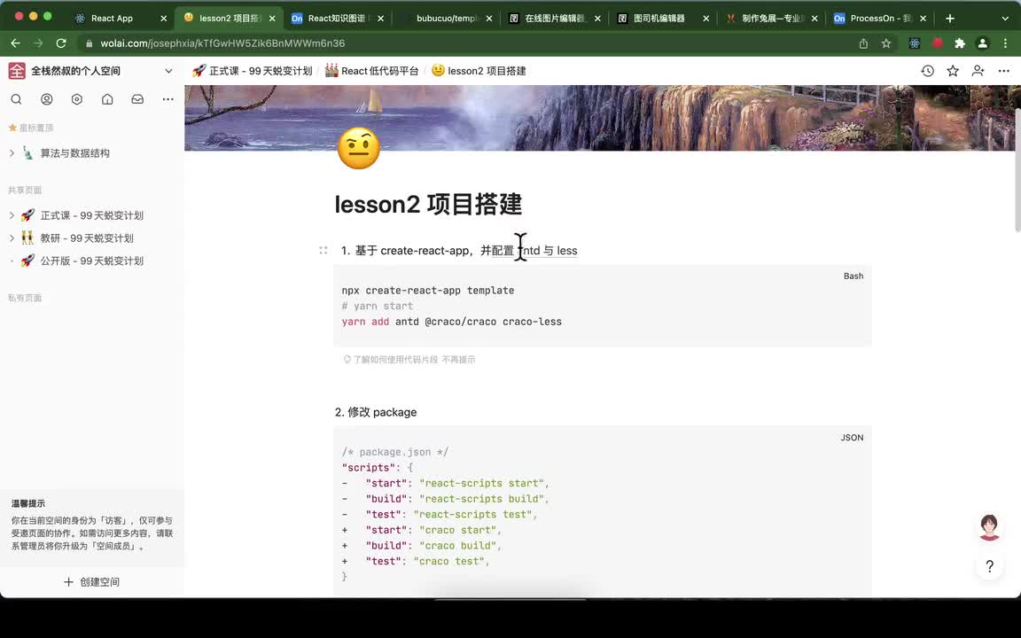Screen dimensions: 1021x638
Task: Open workspace switcher 全栈然叔的个人空间
Action: pyautogui.click(x=90, y=70)
